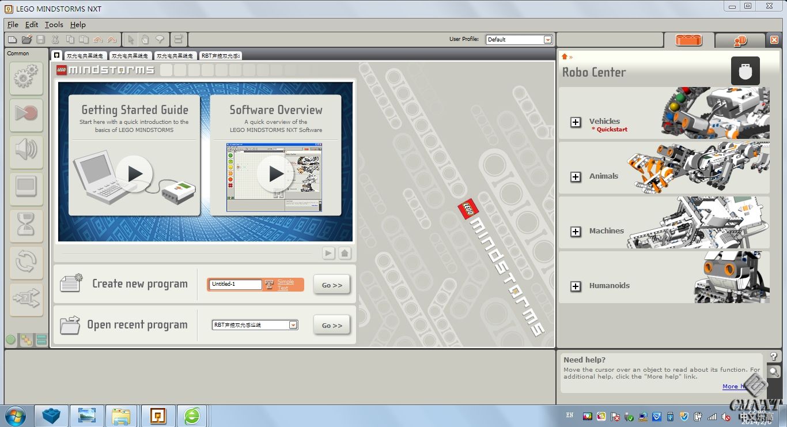
Task: Select the Loop block circular arrows icon
Action: pyautogui.click(x=27, y=262)
